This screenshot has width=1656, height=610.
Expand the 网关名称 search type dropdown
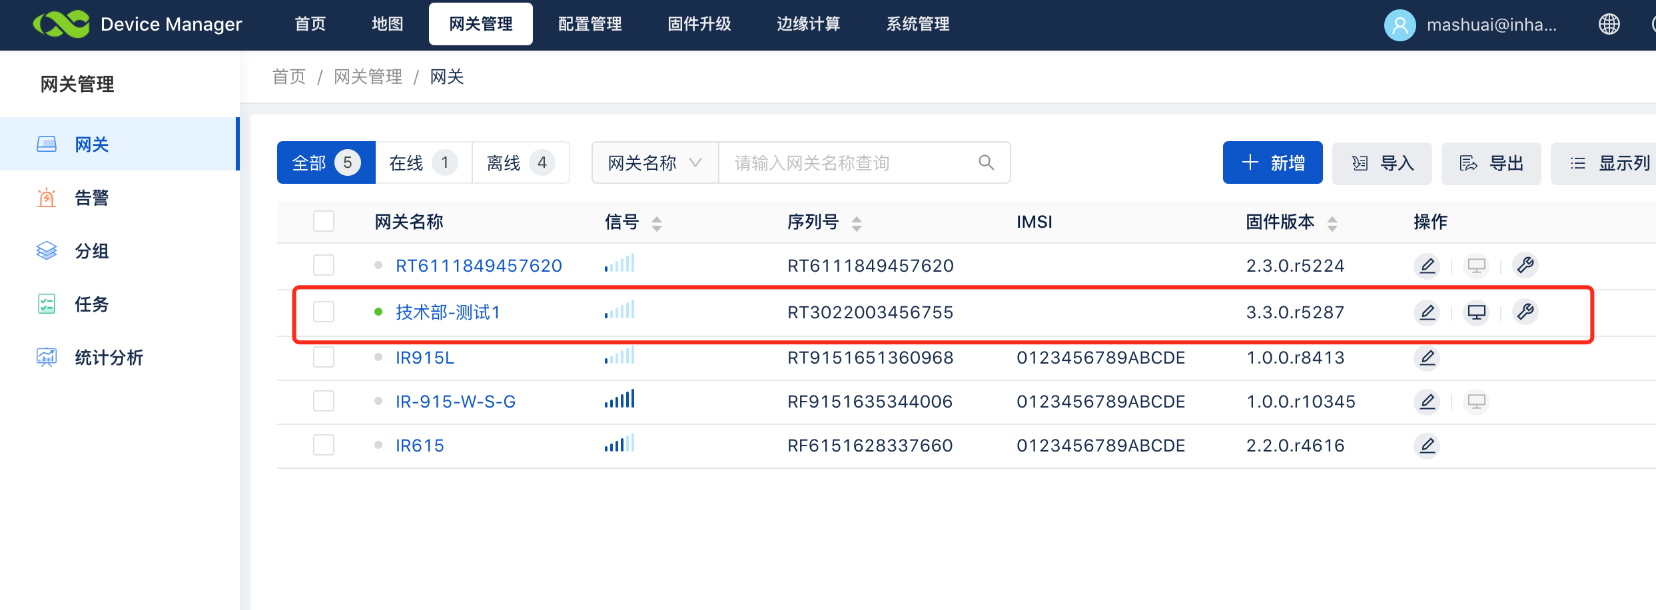point(655,162)
